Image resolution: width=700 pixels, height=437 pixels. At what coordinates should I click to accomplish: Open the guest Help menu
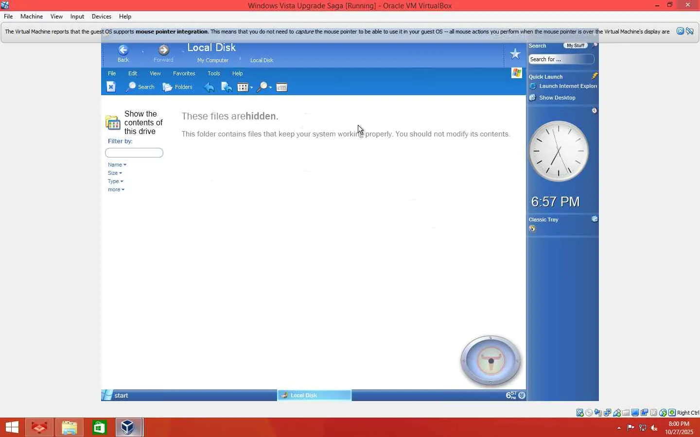[x=238, y=73]
